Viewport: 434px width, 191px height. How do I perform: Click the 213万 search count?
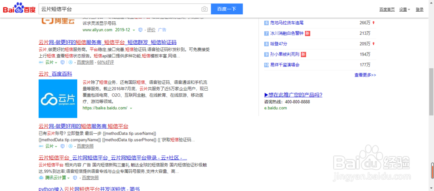coord(365,33)
